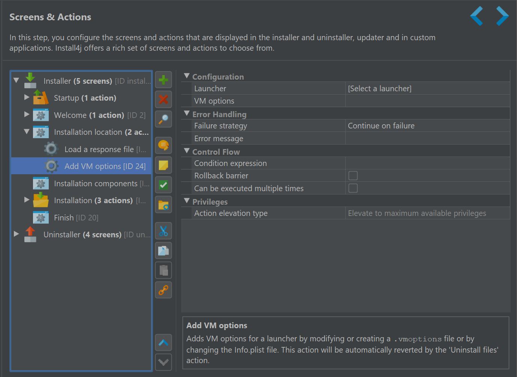The width and height of the screenshot is (517, 377).
Task: Click the blue scissors Cut button
Action: (x=163, y=231)
